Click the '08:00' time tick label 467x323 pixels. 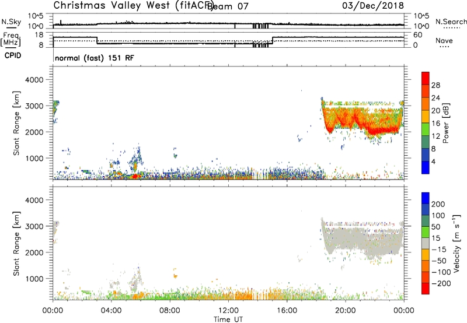tap(170, 311)
